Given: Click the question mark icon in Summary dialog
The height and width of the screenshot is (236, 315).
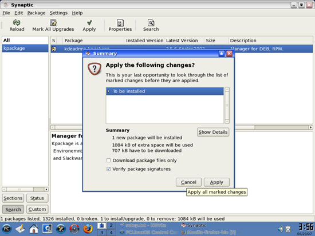Looking at the screenshot, I should coord(94,69).
